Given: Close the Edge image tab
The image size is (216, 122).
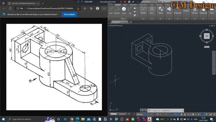Looking at the screenshot, I should [38, 3].
